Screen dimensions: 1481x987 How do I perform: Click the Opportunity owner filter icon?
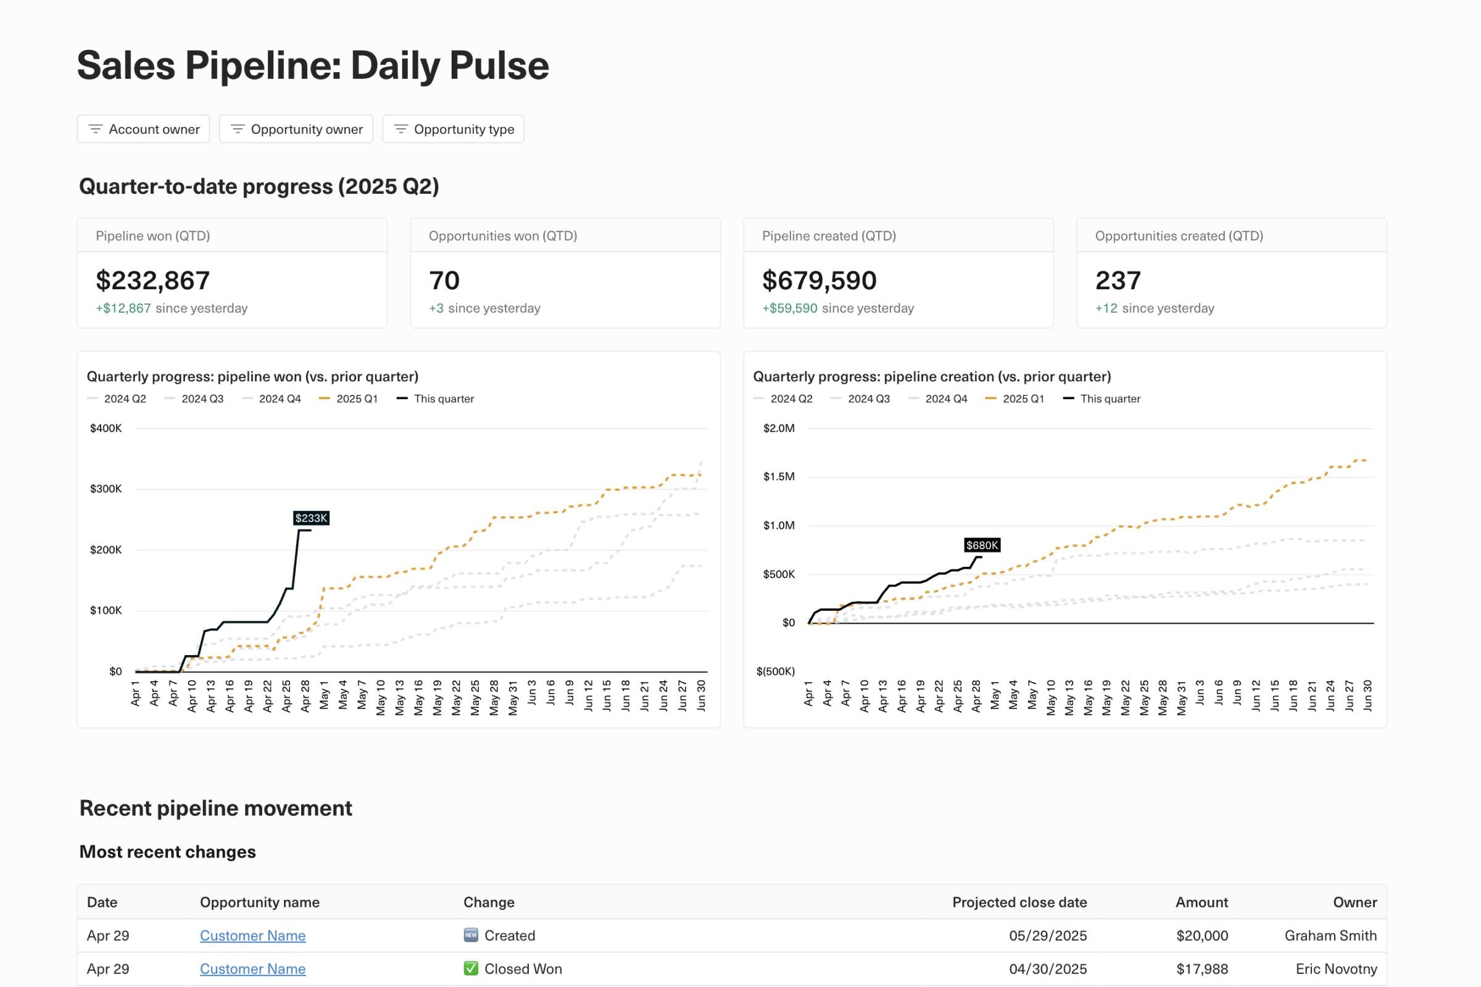(x=238, y=129)
